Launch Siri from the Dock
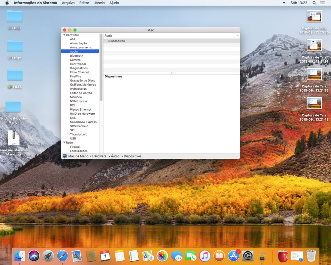This screenshot has height=265, width=331. (x=34, y=256)
